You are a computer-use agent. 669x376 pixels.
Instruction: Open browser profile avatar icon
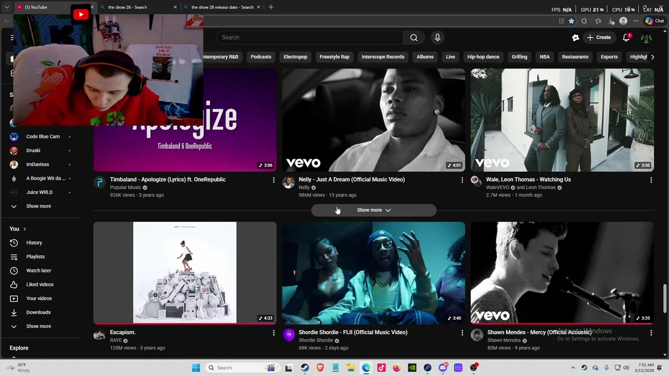click(x=623, y=21)
